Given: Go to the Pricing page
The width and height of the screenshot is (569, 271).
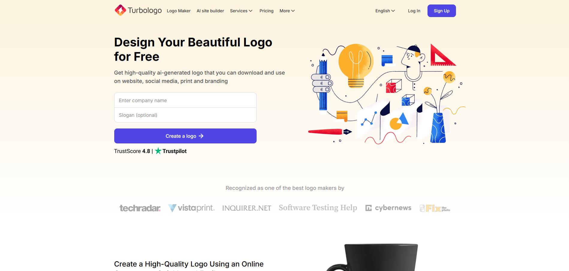Looking at the screenshot, I should [267, 11].
